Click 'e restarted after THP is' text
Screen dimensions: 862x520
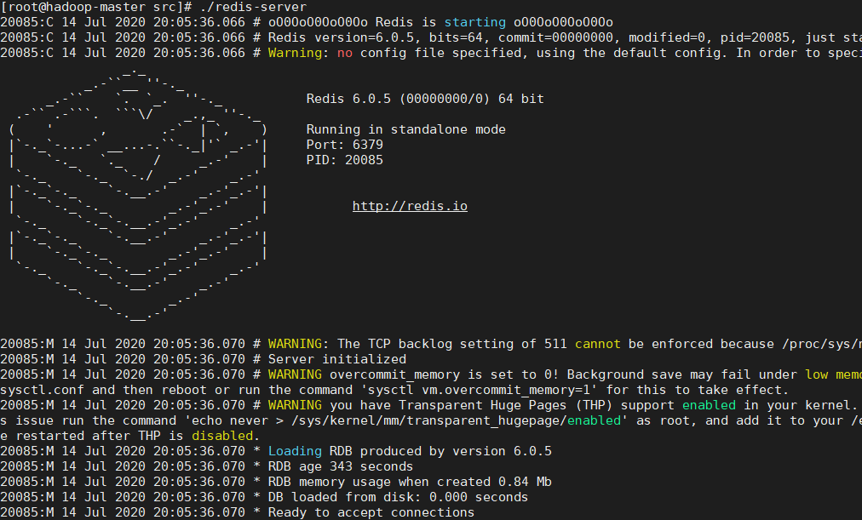pos(92,436)
